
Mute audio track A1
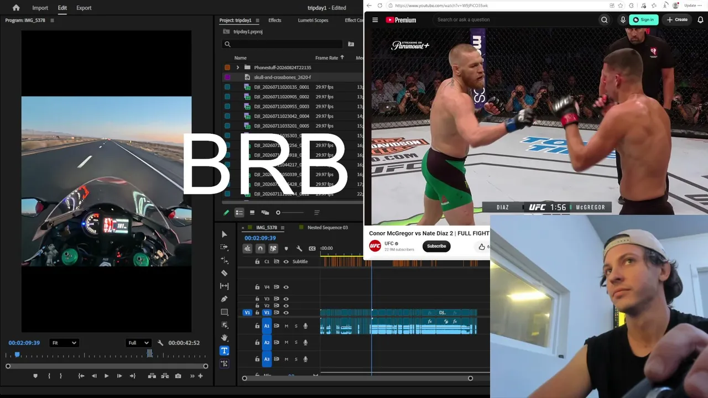(286, 326)
